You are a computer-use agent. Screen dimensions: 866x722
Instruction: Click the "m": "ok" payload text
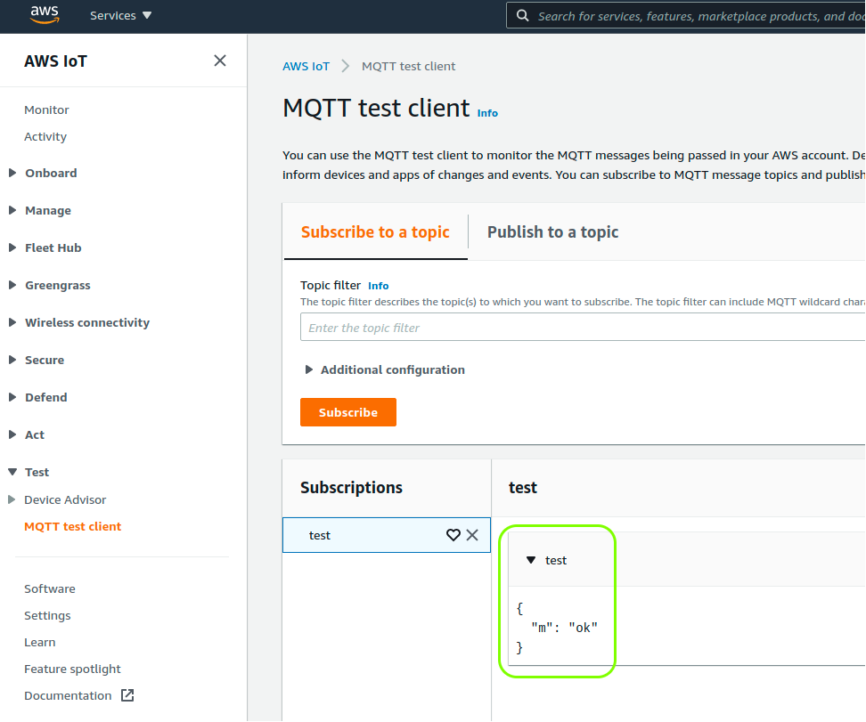point(565,628)
